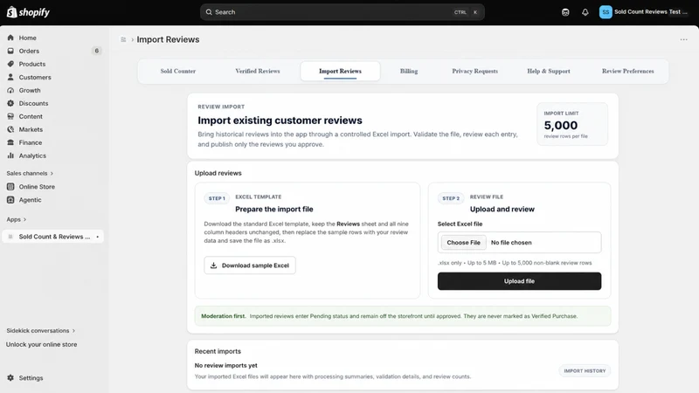Click the Upload reviews heading

click(x=218, y=173)
